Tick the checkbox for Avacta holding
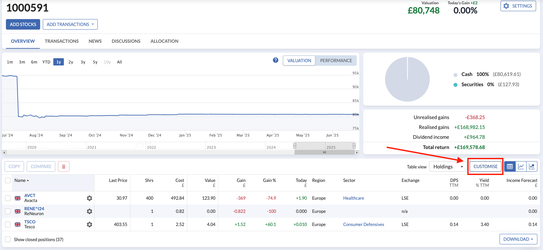 coord(8,198)
